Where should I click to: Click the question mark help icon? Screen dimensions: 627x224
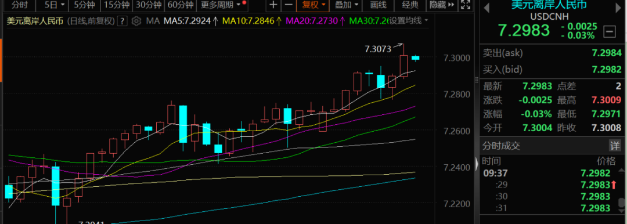pos(122,21)
